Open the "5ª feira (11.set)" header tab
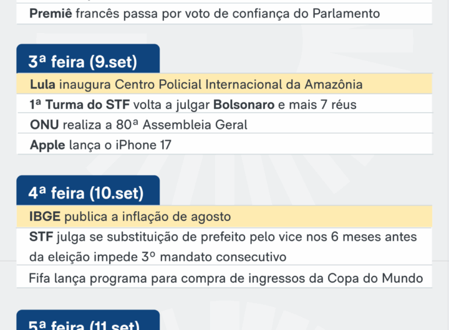 [85, 324]
